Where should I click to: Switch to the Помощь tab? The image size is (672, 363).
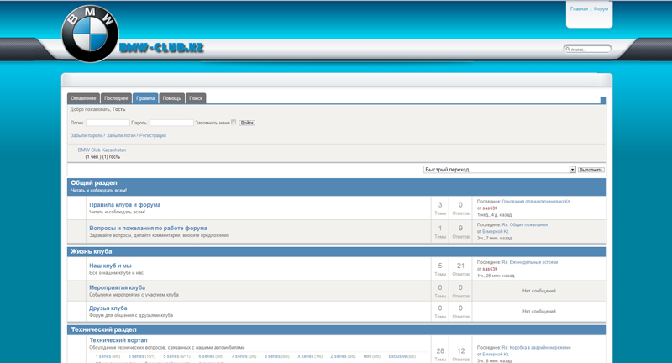172,98
